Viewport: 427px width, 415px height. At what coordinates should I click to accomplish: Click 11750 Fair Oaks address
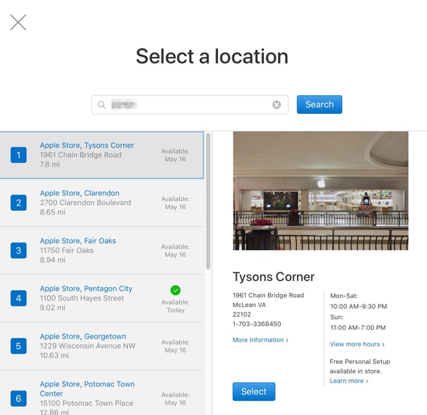click(x=67, y=250)
